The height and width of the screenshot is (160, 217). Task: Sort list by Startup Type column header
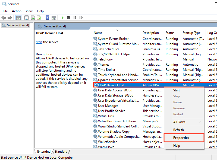pyautogui.click(x=191, y=33)
